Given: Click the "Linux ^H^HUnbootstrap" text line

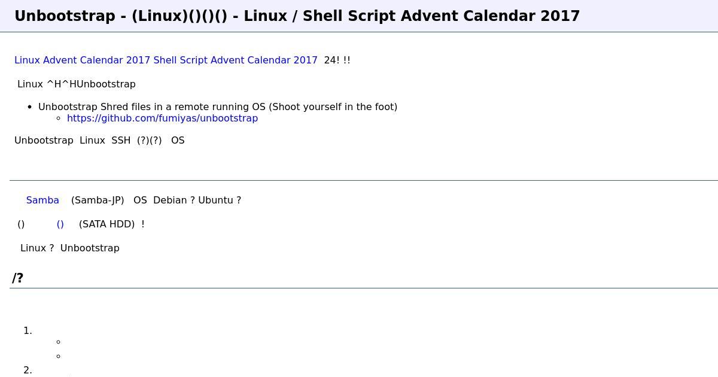Looking at the screenshot, I should click(77, 84).
